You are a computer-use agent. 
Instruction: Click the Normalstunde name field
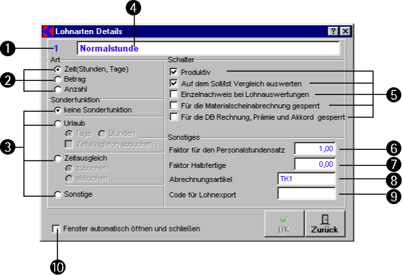[208, 49]
